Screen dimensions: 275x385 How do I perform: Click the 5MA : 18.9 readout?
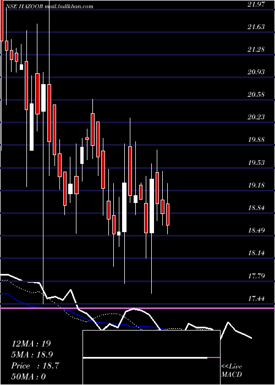coord(32,355)
